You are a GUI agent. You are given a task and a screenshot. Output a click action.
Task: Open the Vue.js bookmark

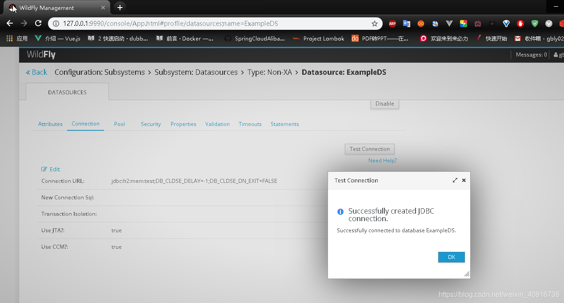tap(58, 39)
